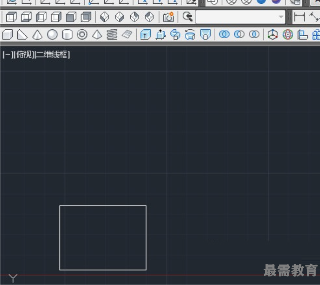Select the Sphere solid tool

pyautogui.click(x=52, y=35)
